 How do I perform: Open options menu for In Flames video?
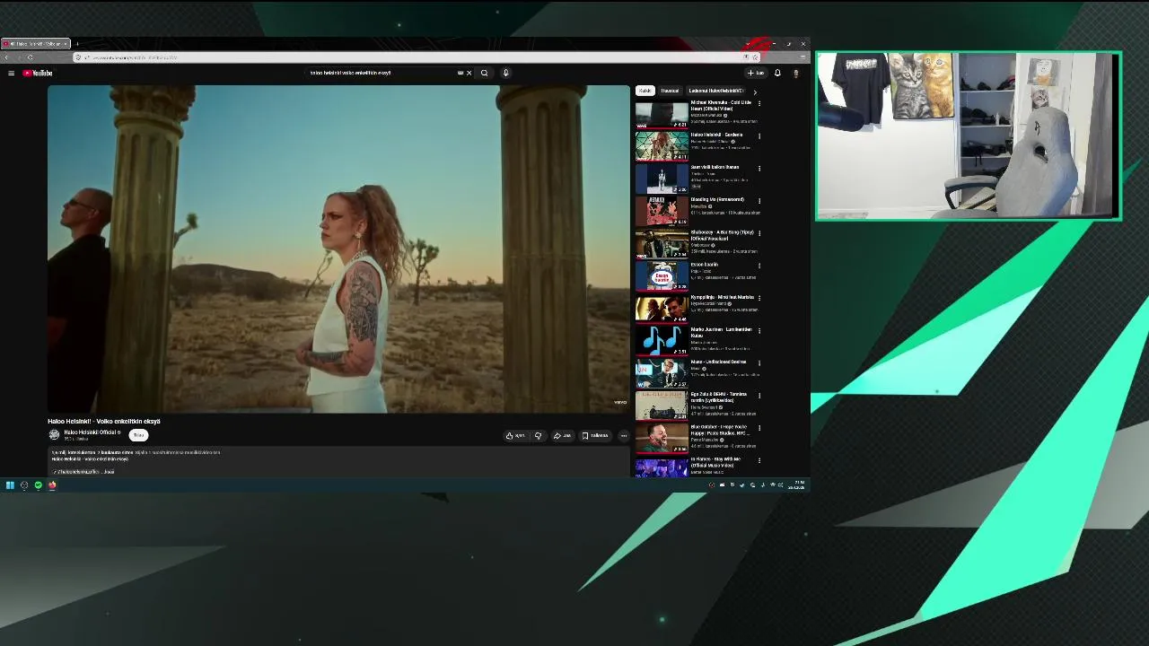[759, 460]
